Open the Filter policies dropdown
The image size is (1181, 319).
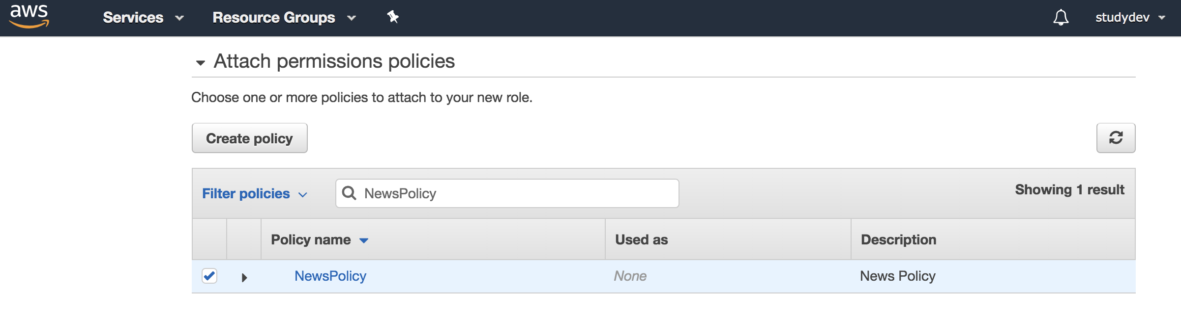255,193
